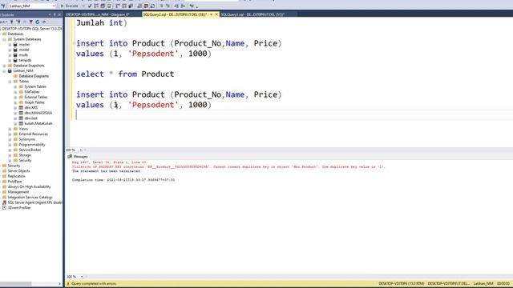Select the Storage folder
513x288 pixels.
tap(25, 155)
